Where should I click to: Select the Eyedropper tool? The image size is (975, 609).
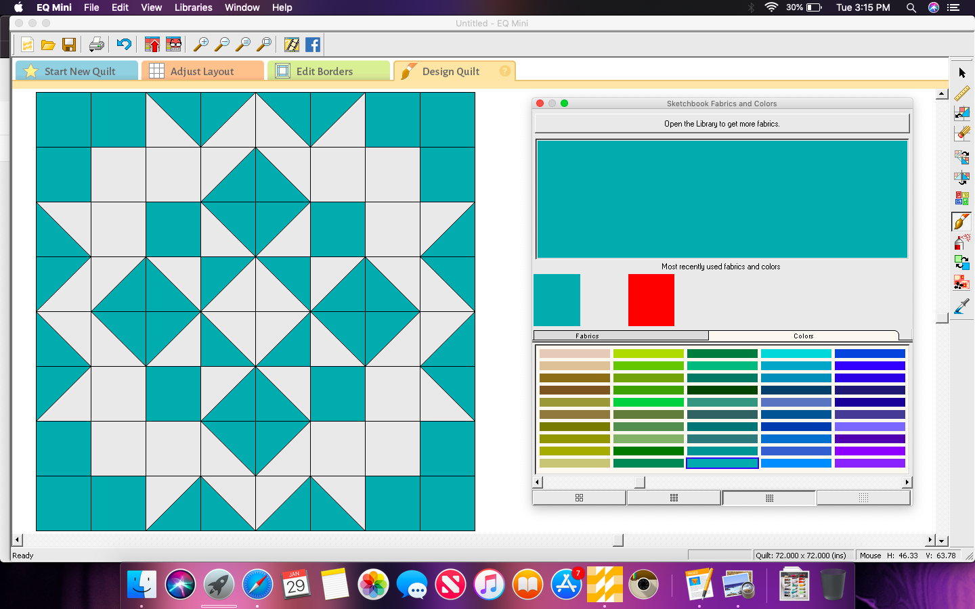[962, 307]
